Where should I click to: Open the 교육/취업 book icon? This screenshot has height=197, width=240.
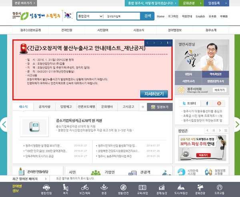142,189
